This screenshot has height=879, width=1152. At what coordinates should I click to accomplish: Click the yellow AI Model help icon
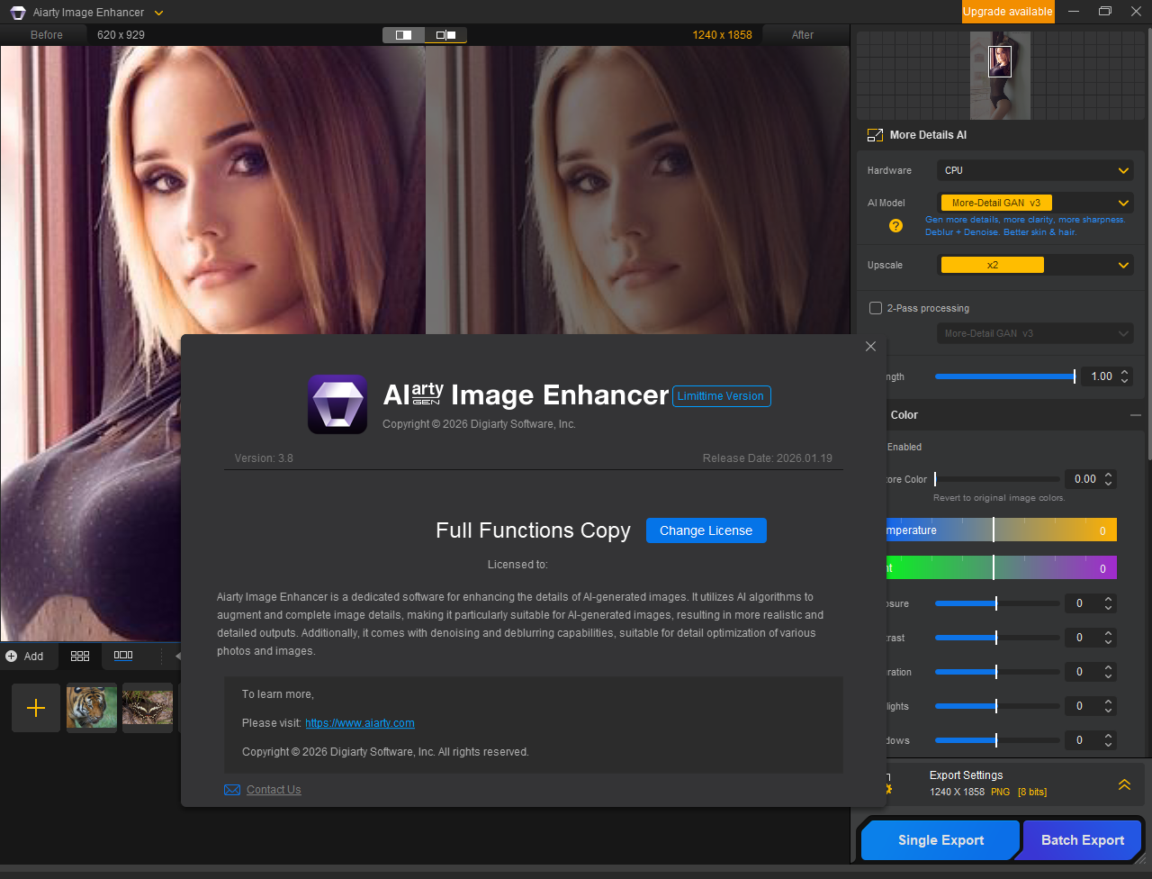tap(895, 226)
